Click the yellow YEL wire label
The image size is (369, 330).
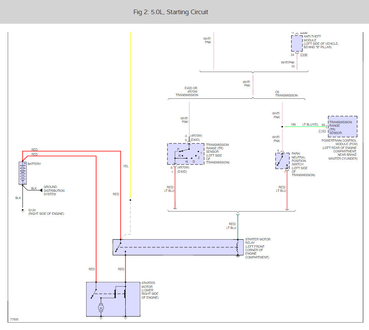(x=126, y=167)
